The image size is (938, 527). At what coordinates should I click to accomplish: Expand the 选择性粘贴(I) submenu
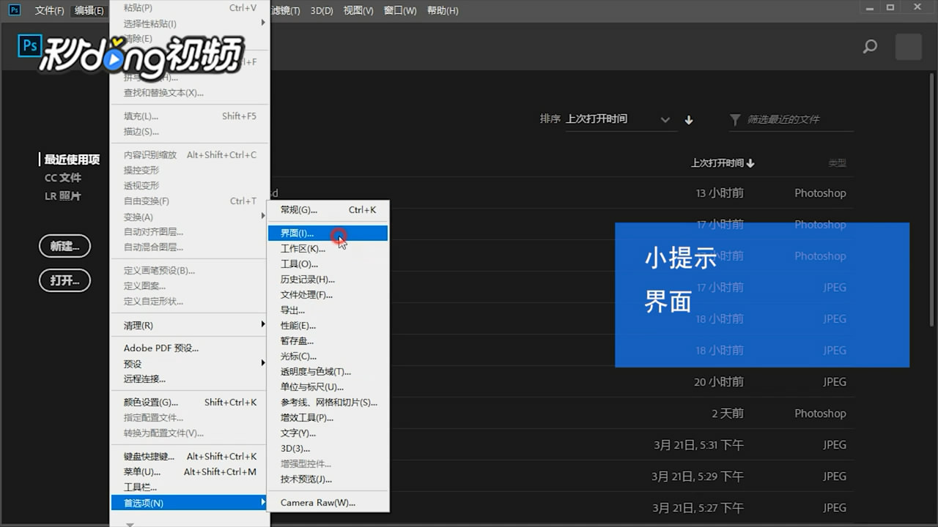(x=191, y=23)
